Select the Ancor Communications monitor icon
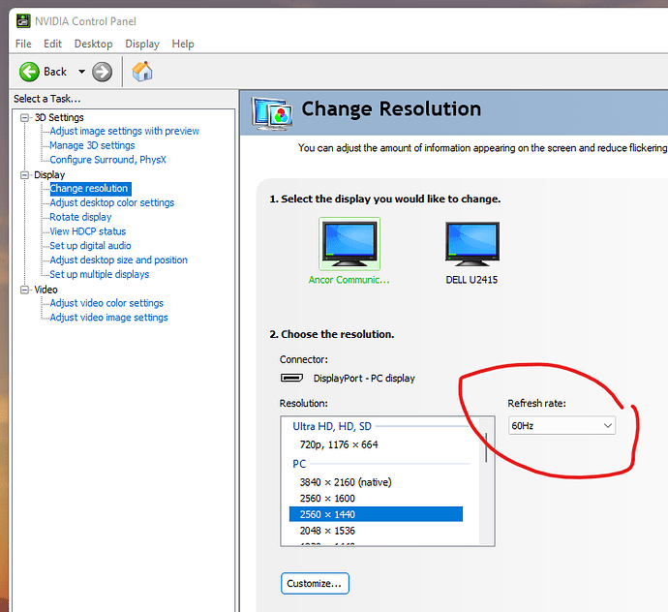This screenshot has width=668, height=612. pyautogui.click(x=349, y=244)
